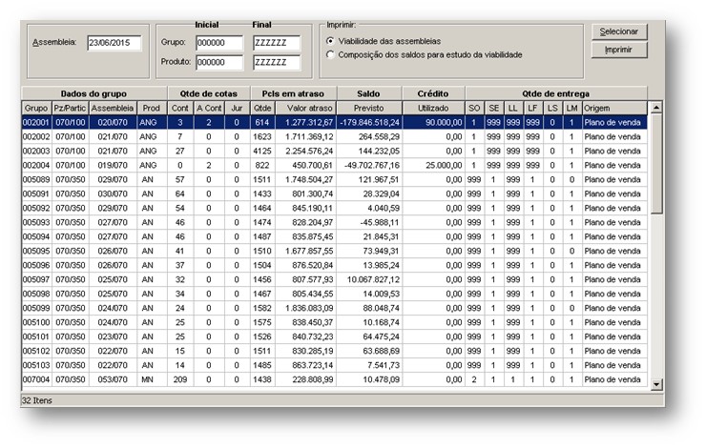
Task: Click the Assembleia column header
Action: click(x=113, y=108)
